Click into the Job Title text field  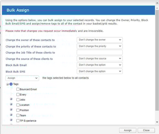[x=100, y=52]
